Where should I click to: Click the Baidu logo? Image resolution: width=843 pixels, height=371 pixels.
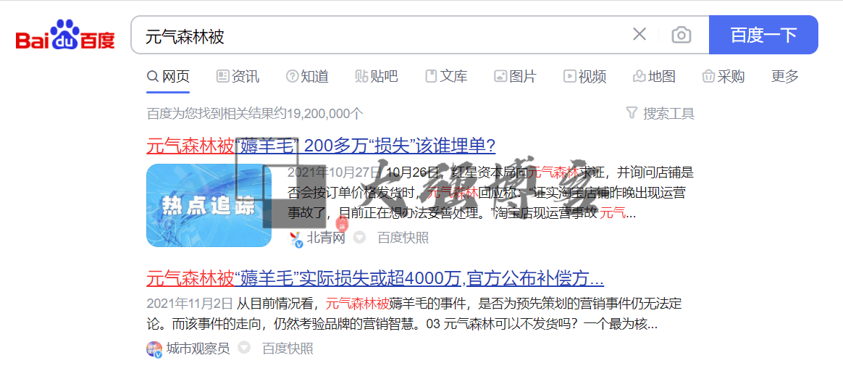[65, 35]
